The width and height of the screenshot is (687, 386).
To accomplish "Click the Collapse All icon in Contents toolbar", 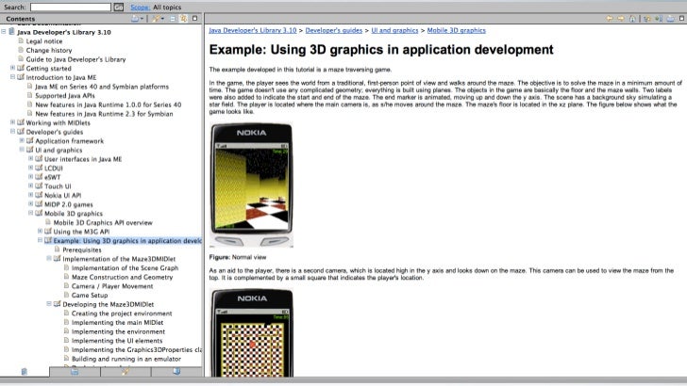I will click(173, 19).
